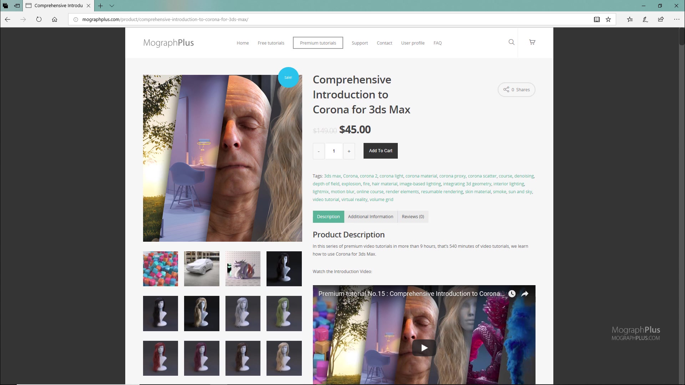Image resolution: width=685 pixels, height=385 pixels.
Task: Click the increment (+) quantity stepper
Action: 349,150
